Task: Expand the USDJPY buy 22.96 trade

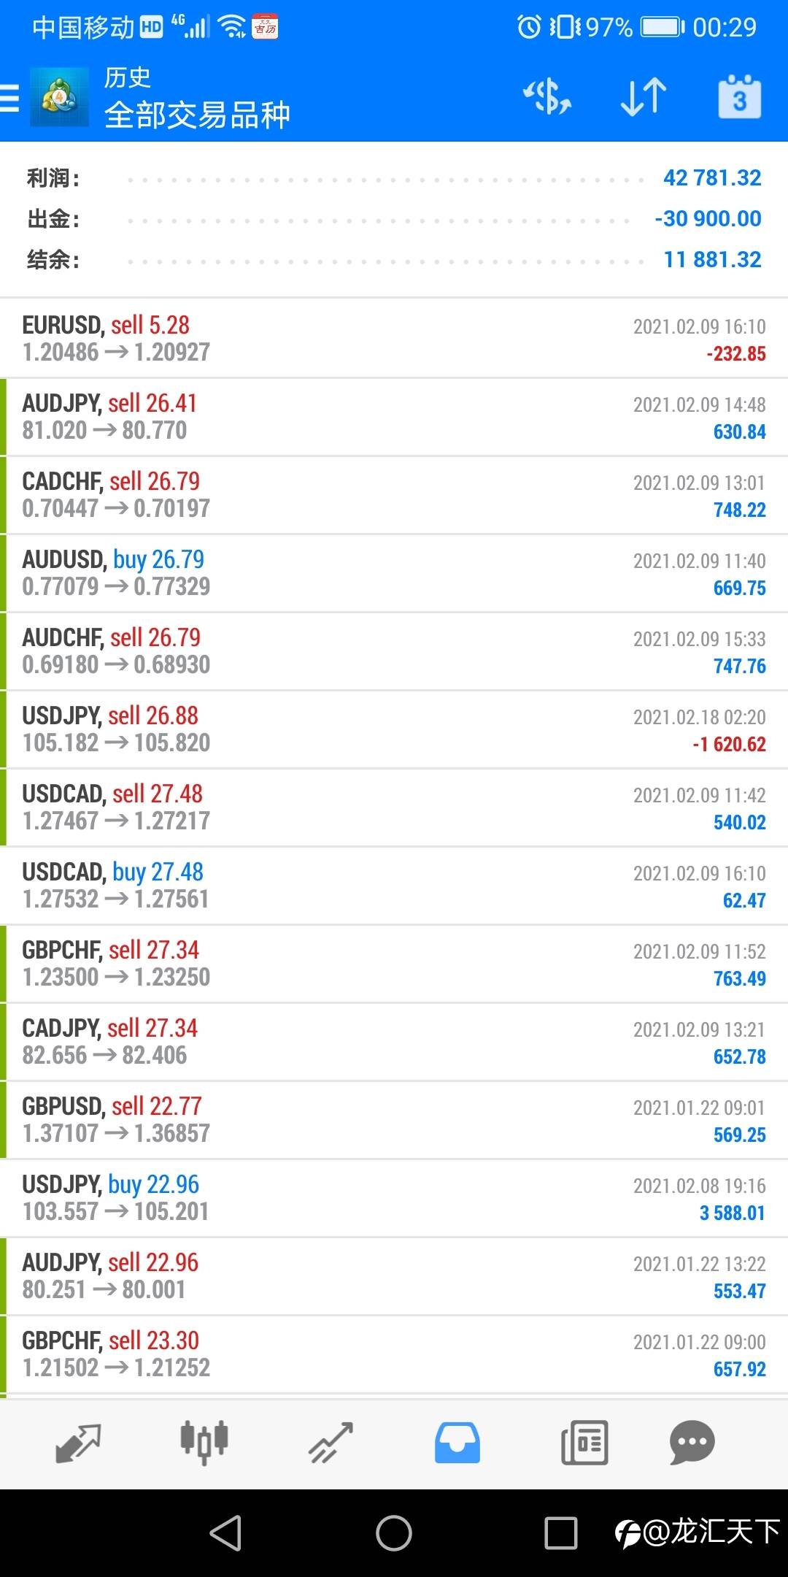Action: click(x=394, y=1198)
